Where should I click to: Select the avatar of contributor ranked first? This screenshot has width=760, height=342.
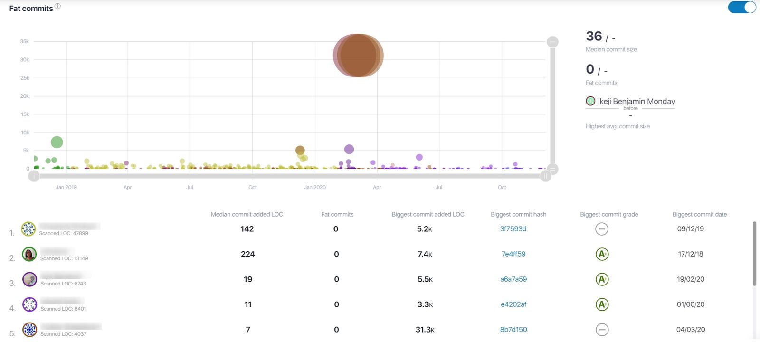click(29, 229)
